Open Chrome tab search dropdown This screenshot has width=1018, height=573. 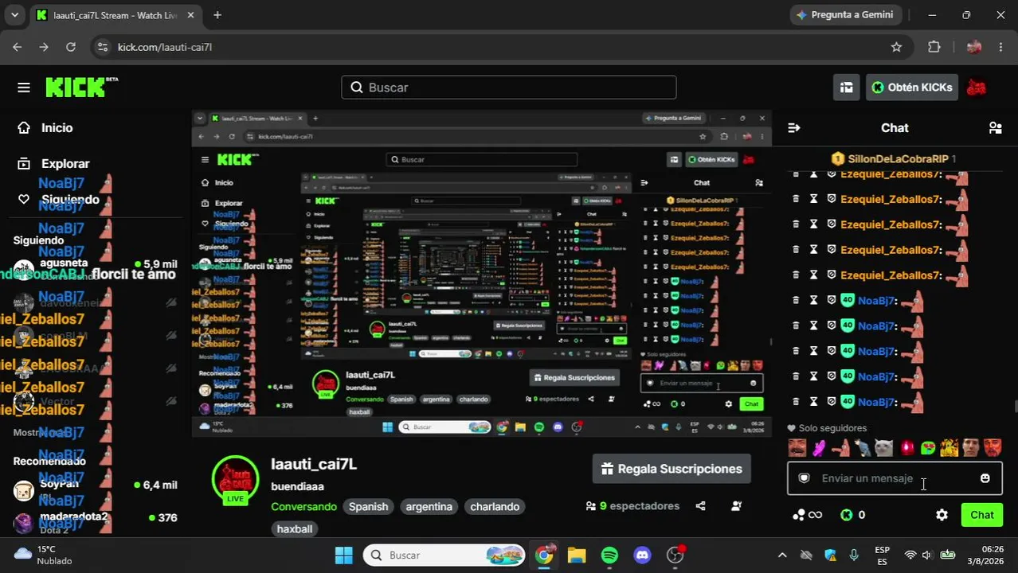click(x=14, y=15)
